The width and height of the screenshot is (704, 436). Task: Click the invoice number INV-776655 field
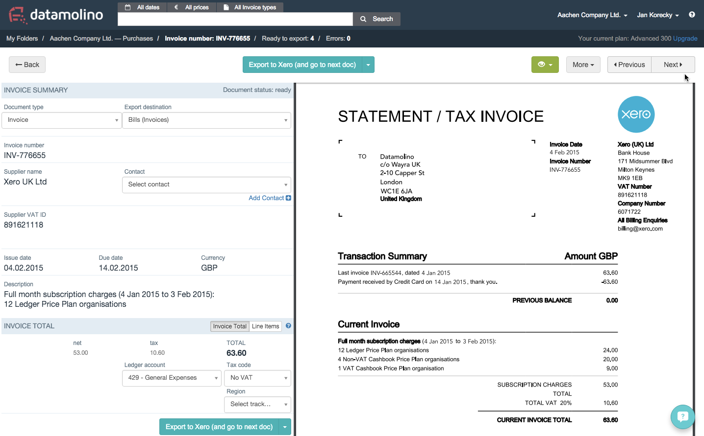pos(25,156)
